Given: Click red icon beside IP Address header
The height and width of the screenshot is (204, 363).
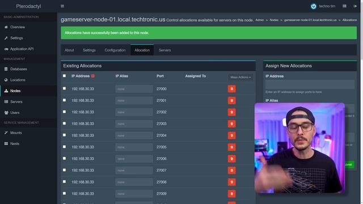Looking at the screenshot, I should [x=93, y=76].
